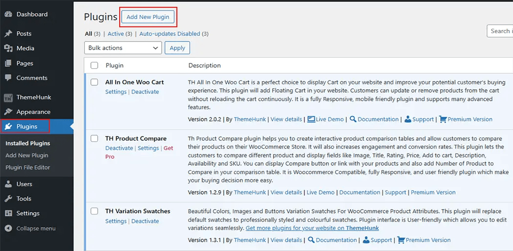Click the Appearance paintbrush icon

(8, 112)
